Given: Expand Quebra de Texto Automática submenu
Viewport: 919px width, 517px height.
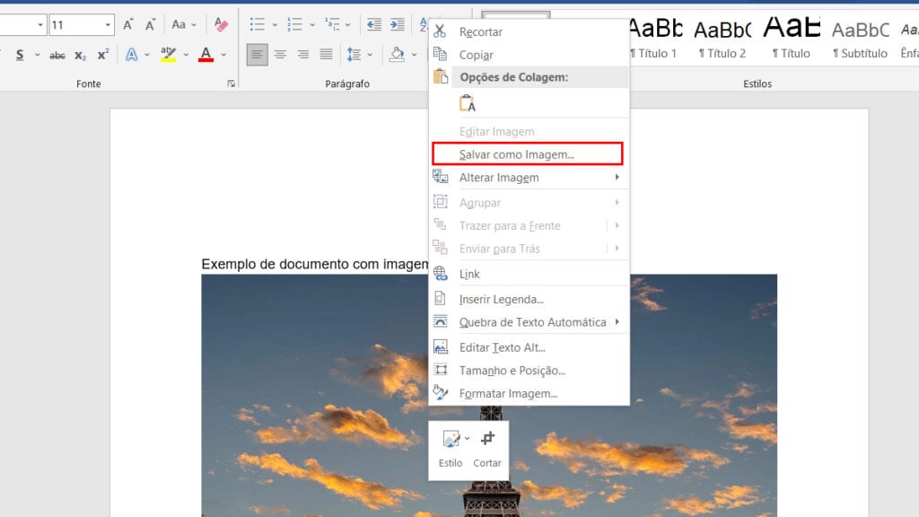Looking at the screenshot, I should pos(528,322).
